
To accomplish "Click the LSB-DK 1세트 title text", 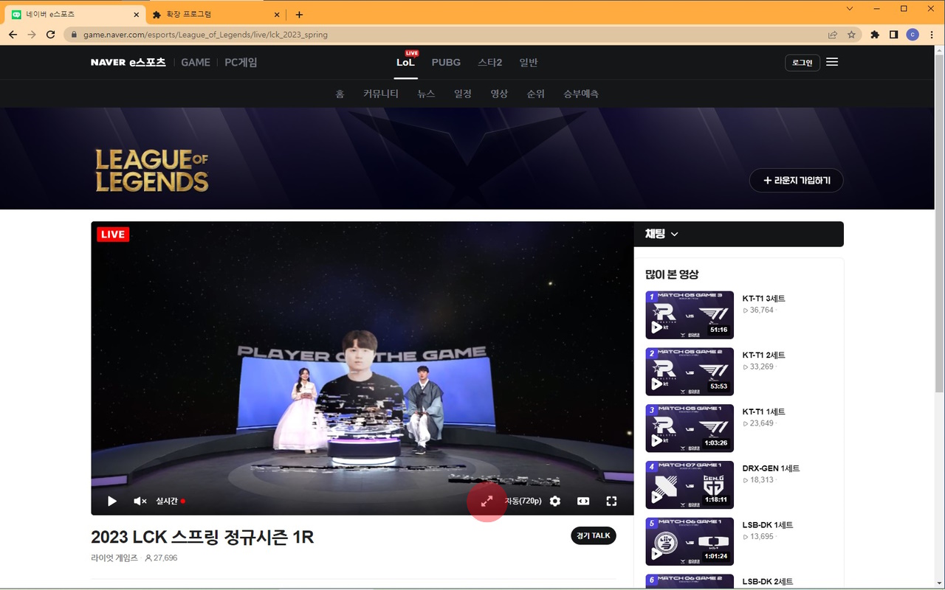I will (x=768, y=525).
